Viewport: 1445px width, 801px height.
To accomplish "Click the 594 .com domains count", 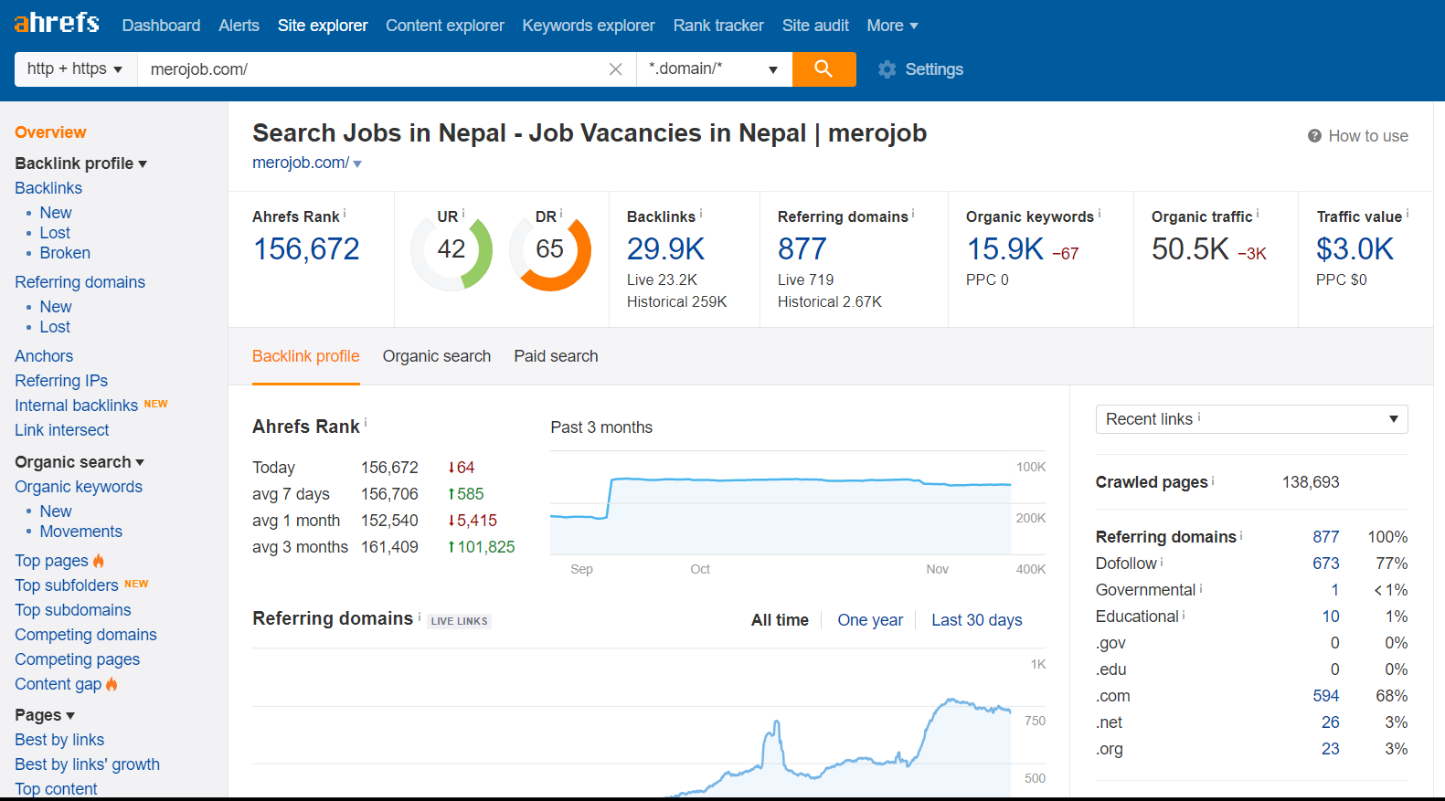I will pos(1326,696).
